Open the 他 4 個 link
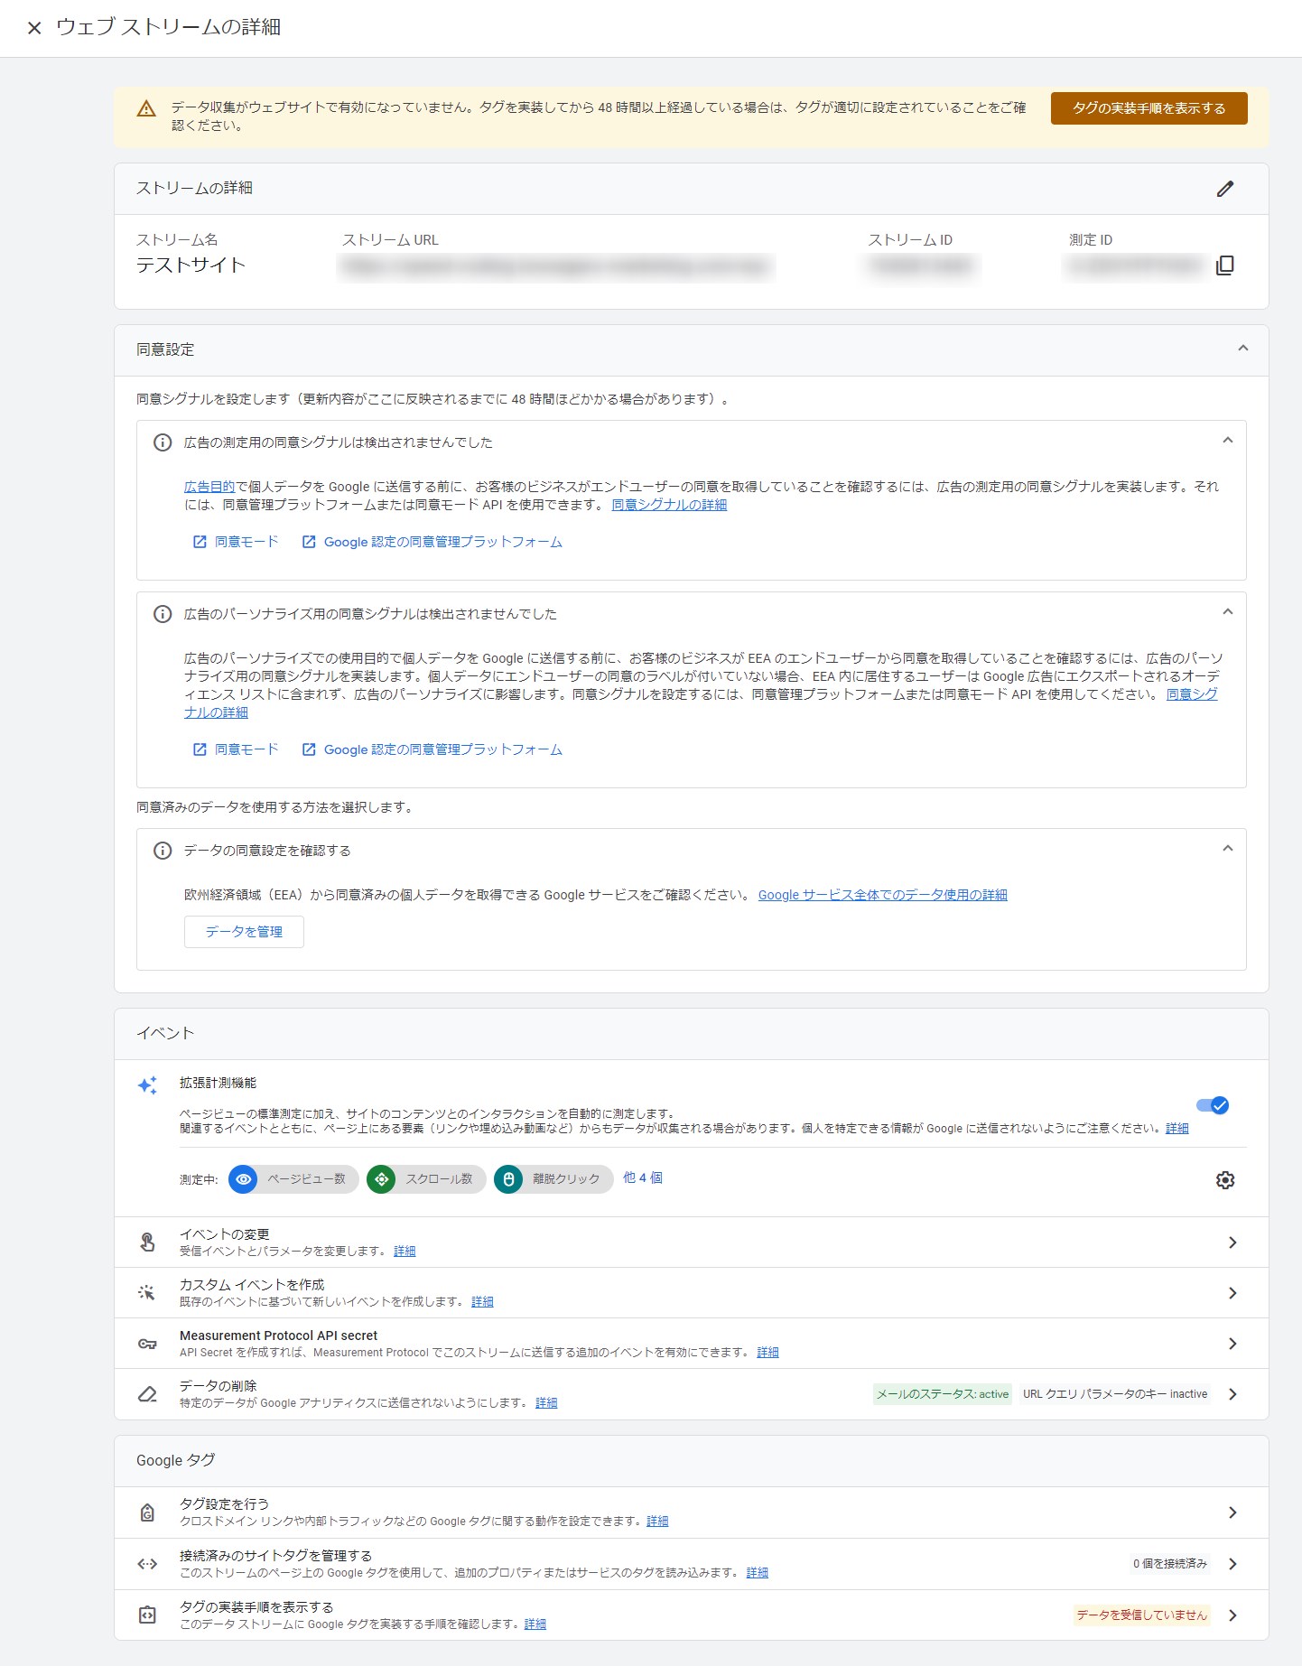The image size is (1302, 1666). pyautogui.click(x=642, y=1177)
